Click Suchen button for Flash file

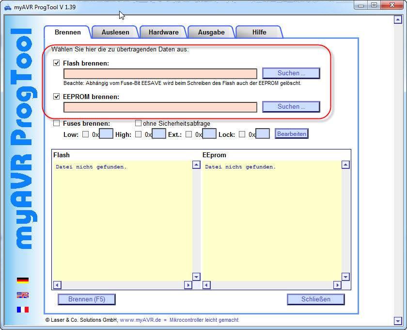click(291, 73)
